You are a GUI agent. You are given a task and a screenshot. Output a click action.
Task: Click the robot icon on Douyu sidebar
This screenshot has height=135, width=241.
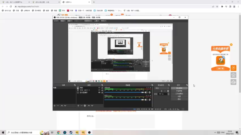(233, 82)
